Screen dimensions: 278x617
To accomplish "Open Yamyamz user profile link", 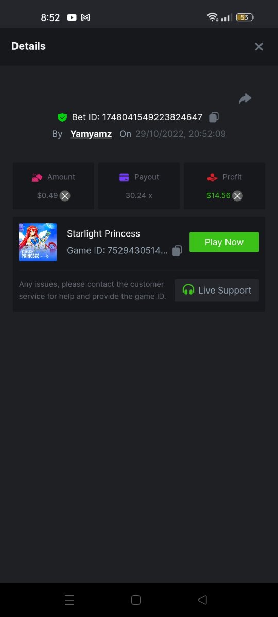I will [x=91, y=134].
